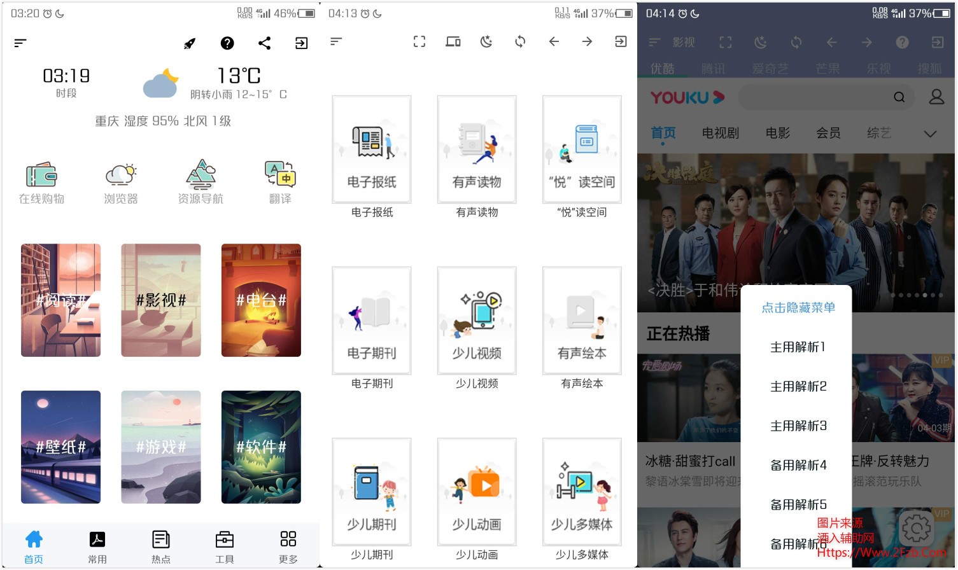Open side menu in reading screen

(x=336, y=41)
